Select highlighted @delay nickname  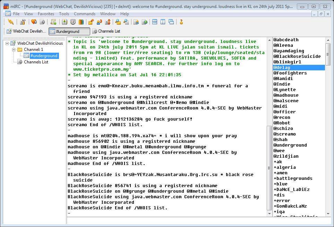[299, 68]
